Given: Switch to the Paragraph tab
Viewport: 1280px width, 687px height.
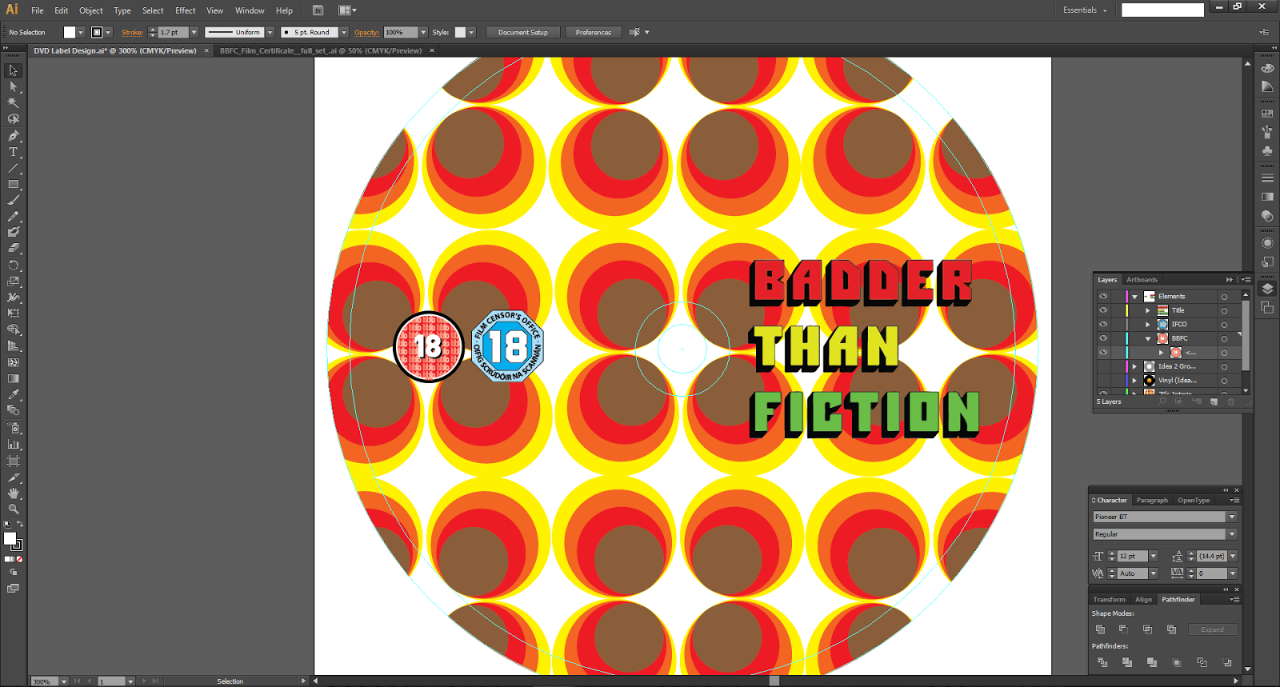Looking at the screenshot, I should tap(1152, 500).
